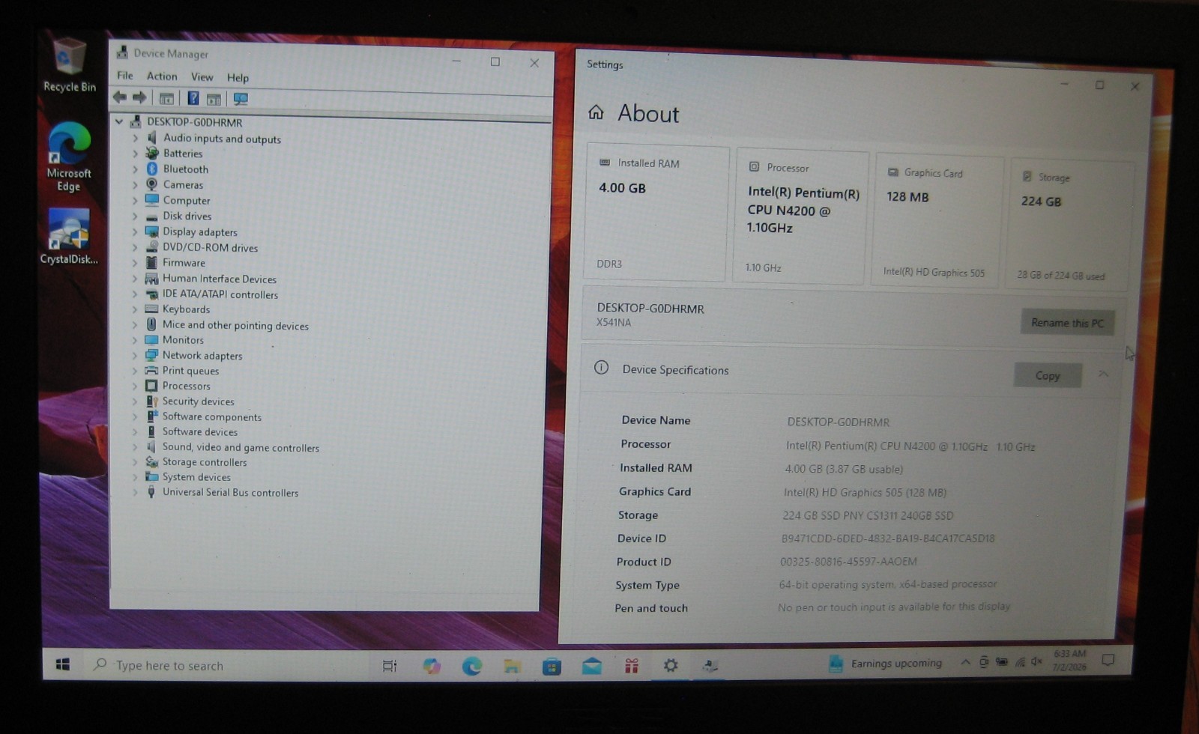Screen dimensions: 1199x734
Task: Click the Settings Home icon beside About
Action: [x=596, y=112]
